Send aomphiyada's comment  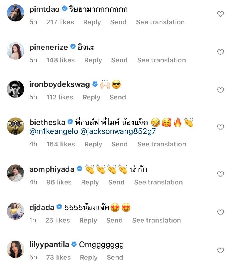[116, 182]
